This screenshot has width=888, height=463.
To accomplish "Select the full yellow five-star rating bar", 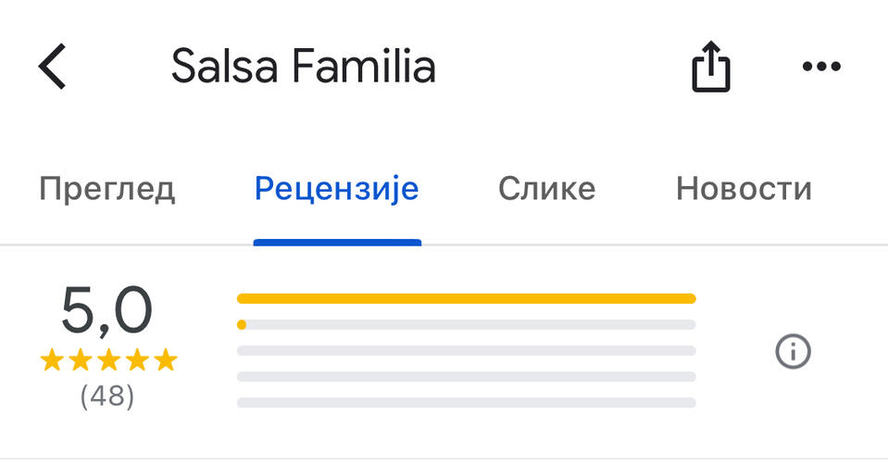I will pos(466,298).
